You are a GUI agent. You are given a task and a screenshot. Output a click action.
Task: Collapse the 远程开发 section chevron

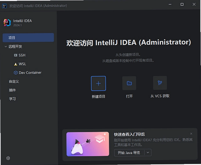click(6, 46)
